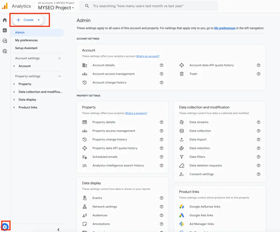Open the Google Ads links entry
280x232 pixels.
click(201, 215)
